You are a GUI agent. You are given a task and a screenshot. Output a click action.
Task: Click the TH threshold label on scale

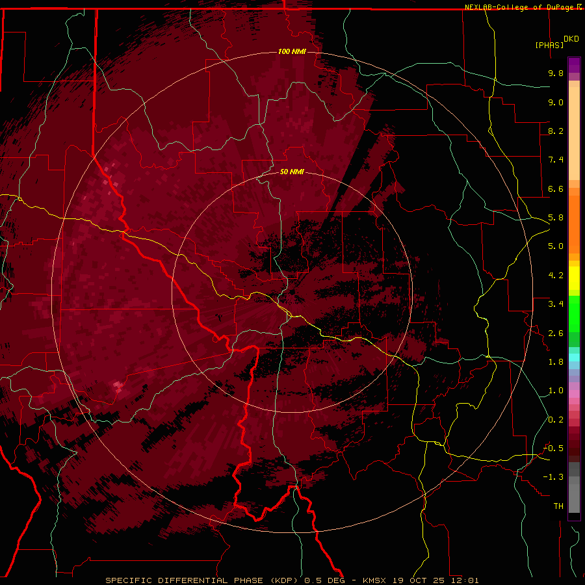pos(558,506)
